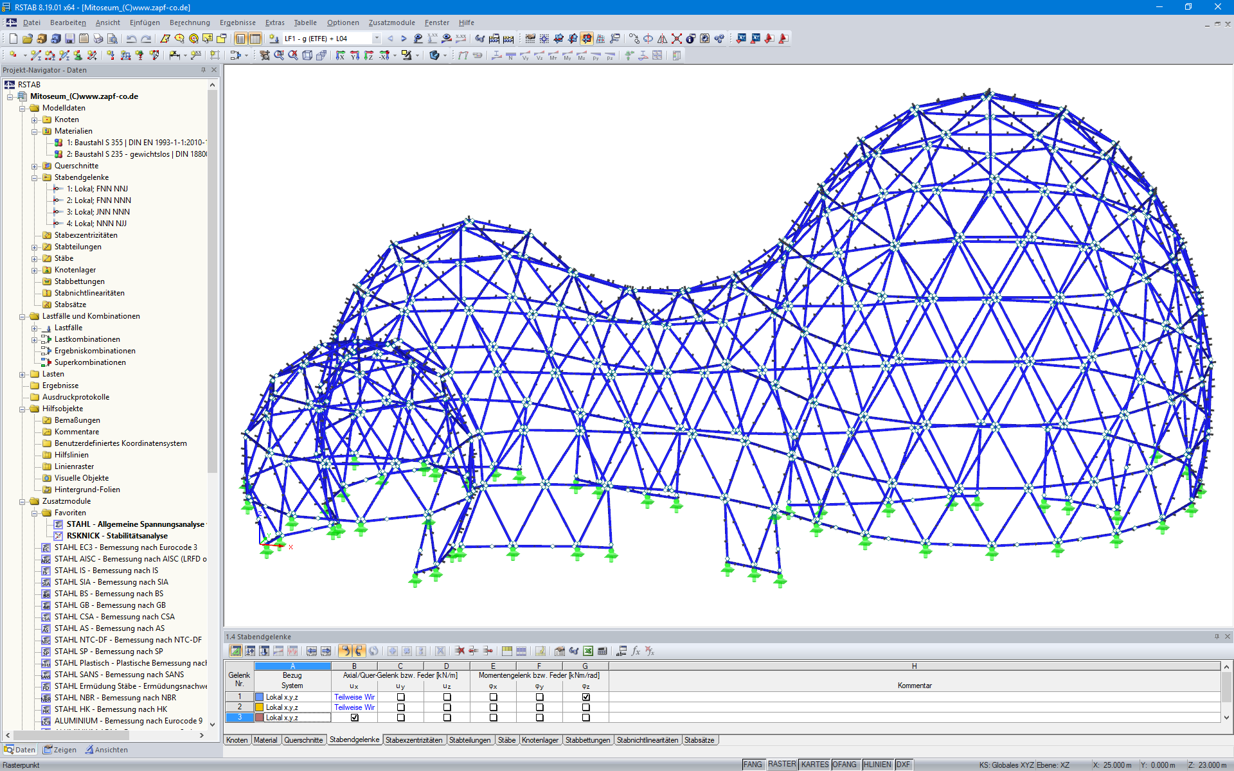Image resolution: width=1234 pixels, height=771 pixels.
Task: Click the Save file toolbar icon
Action: point(70,39)
